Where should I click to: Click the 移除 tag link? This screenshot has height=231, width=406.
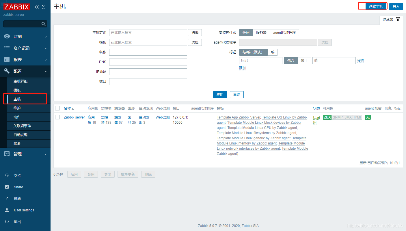[x=361, y=61]
